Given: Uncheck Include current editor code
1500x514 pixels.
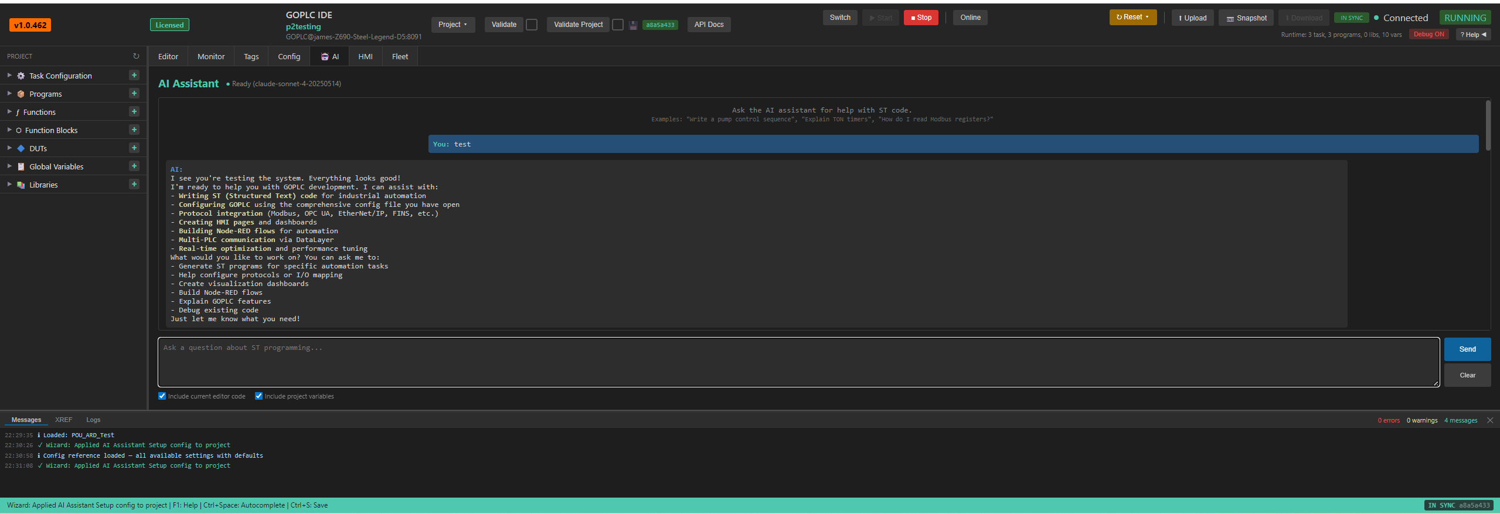Looking at the screenshot, I should pyautogui.click(x=162, y=396).
